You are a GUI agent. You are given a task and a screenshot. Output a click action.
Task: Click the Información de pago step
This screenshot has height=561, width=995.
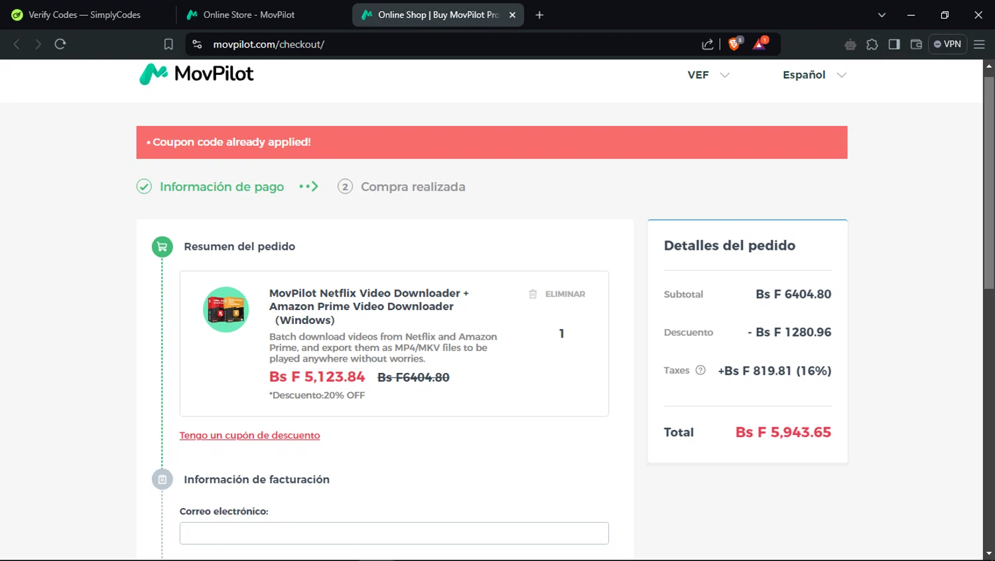[222, 187]
